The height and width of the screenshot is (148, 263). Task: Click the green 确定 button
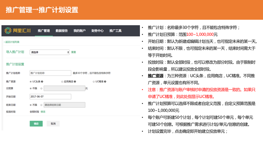pos(36,124)
